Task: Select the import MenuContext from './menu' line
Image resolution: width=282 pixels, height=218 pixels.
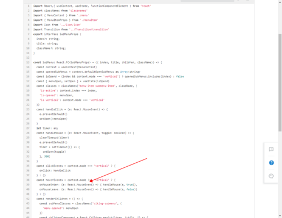Action: pos(61,15)
